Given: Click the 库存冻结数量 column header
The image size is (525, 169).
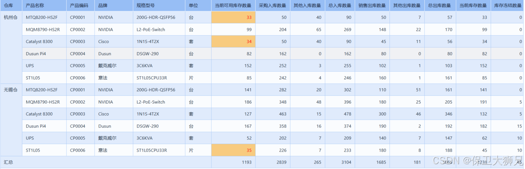Looking at the screenshot, I should [507, 6].
